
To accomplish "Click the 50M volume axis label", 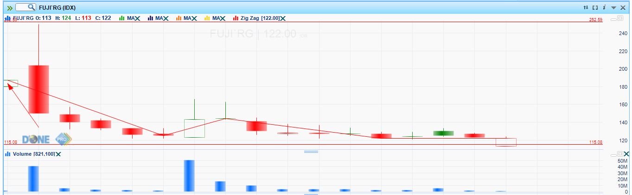I will (623, 161).
